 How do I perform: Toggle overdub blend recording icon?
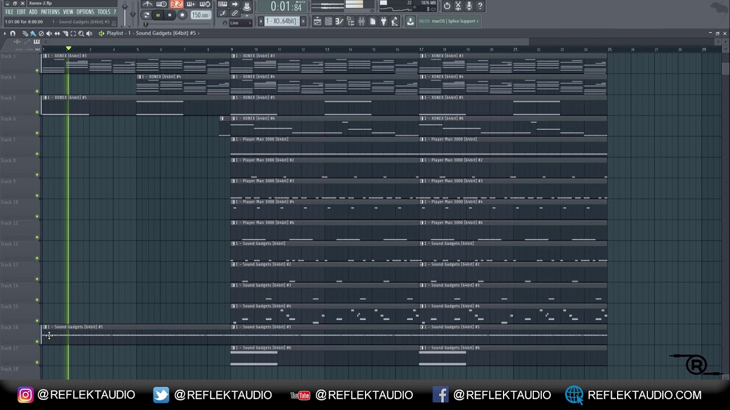coord(191,4)
